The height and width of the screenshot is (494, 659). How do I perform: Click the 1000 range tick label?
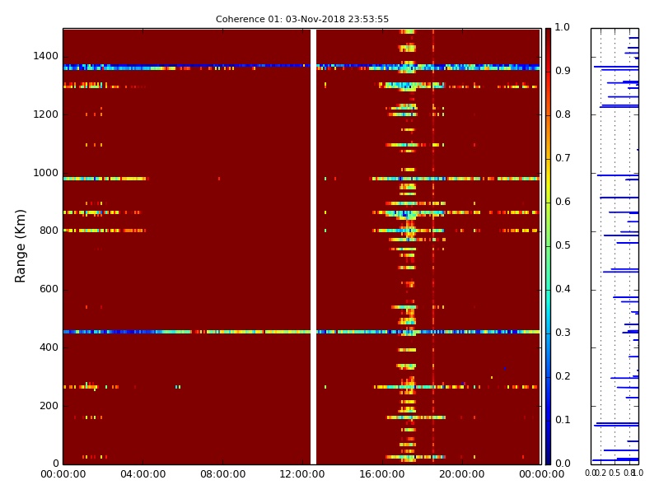46,173
